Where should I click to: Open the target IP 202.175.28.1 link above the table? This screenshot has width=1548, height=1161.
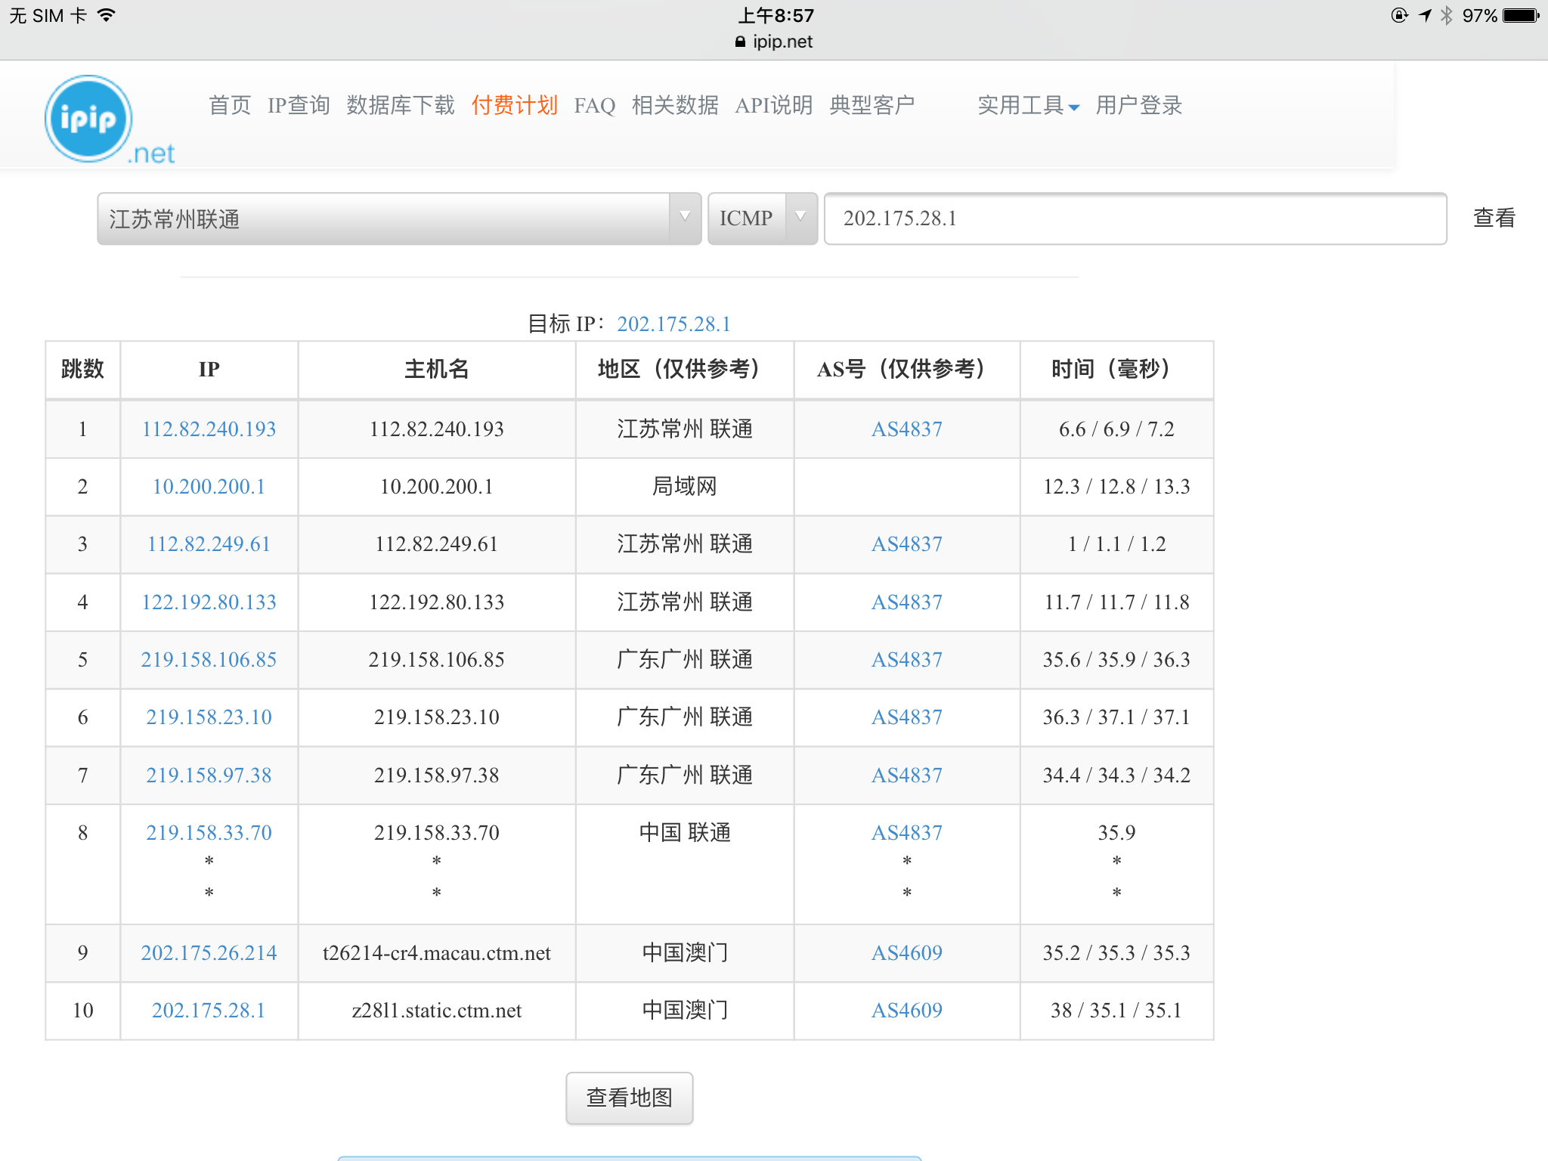click(673, 324)
